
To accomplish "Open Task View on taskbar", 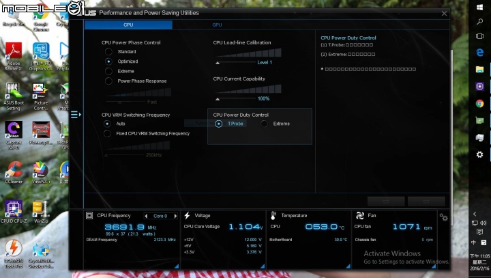I will [479, 36].
